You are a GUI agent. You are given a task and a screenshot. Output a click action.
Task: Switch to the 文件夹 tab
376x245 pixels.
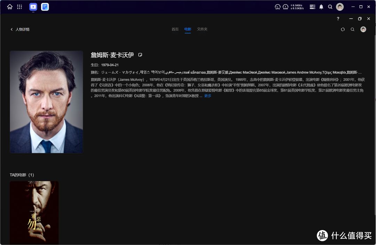pyautogui.click(x=202, y=30)
